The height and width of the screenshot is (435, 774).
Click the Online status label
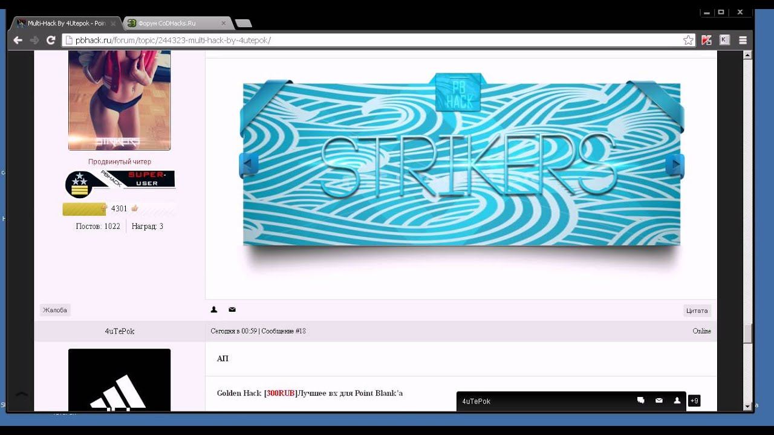pyautogui.click(x=702, y=331)
